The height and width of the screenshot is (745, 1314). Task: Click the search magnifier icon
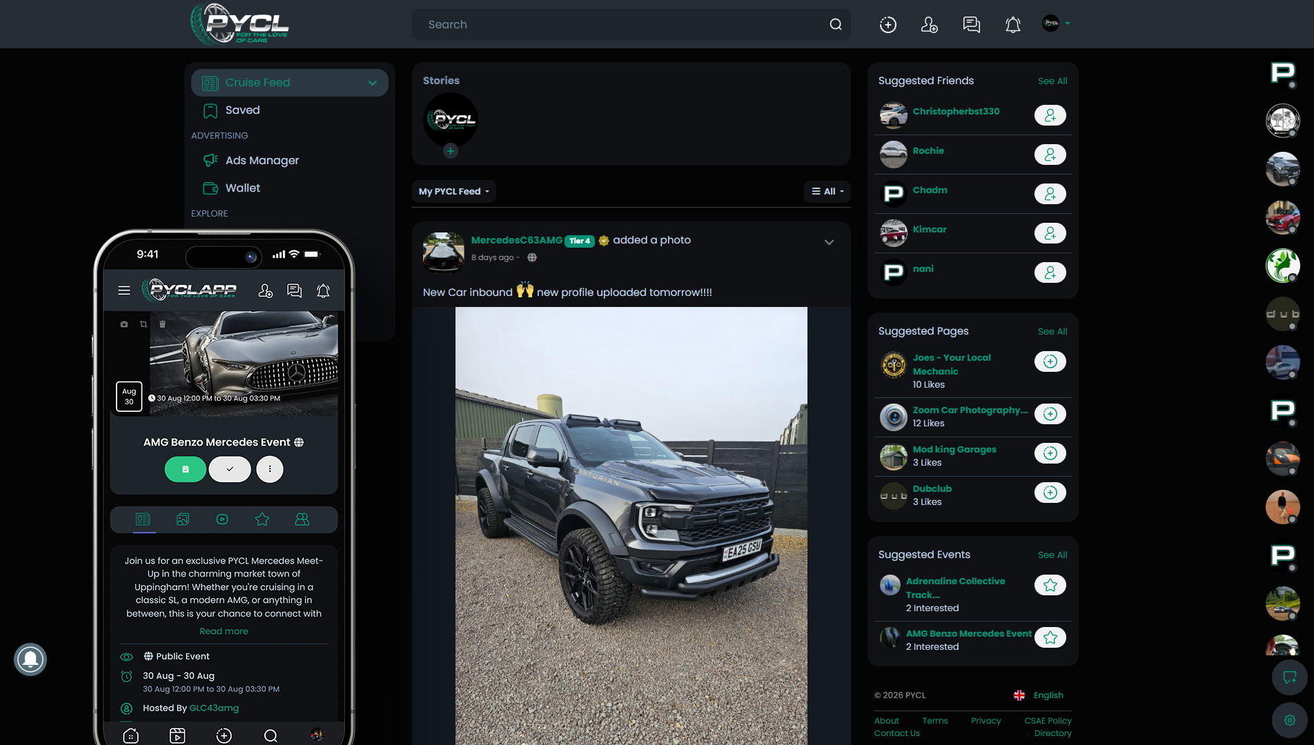835,25
